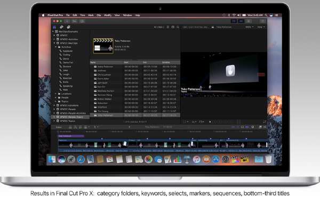Click the background tasks checkmark button
This screenshot has height=200, width=320.
[x=82, y=21]
